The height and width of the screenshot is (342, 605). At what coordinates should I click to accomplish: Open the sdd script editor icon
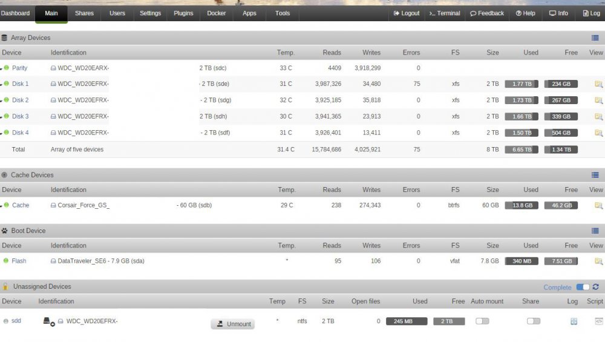pos(598,321)
